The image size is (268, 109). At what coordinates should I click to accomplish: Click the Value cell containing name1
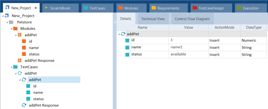click(188, 47)
